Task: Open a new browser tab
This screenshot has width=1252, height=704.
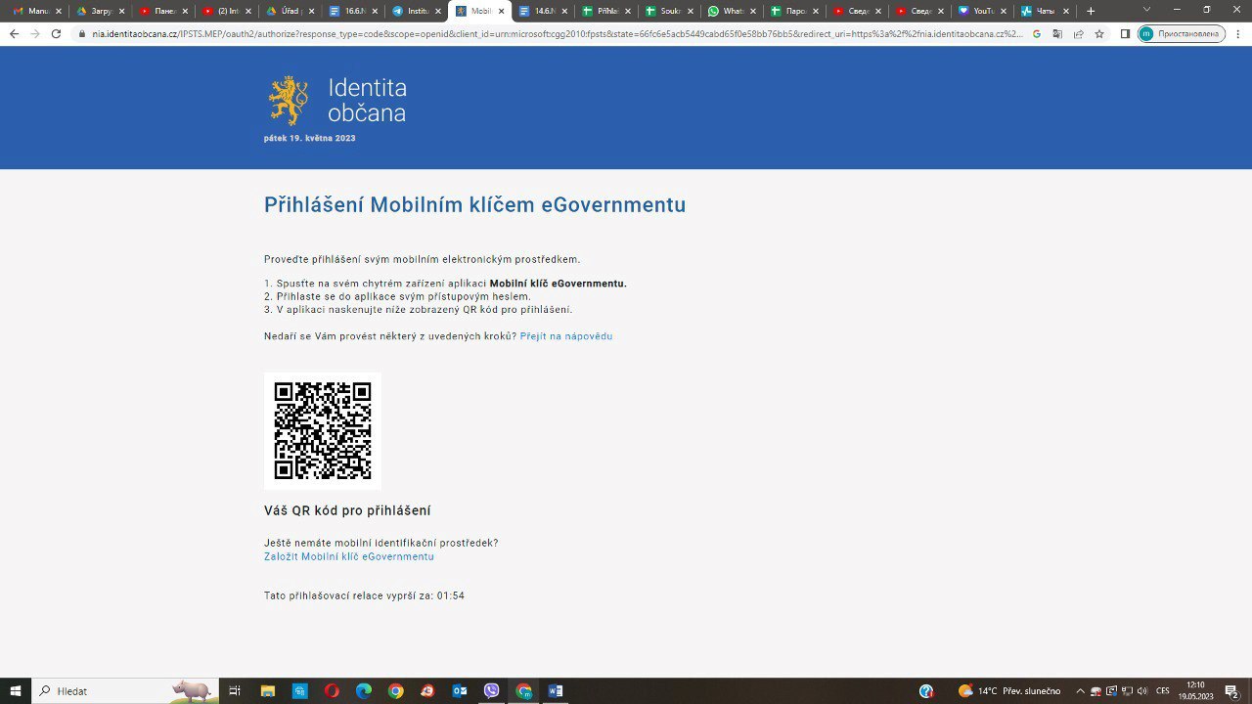Action: 1092,11
